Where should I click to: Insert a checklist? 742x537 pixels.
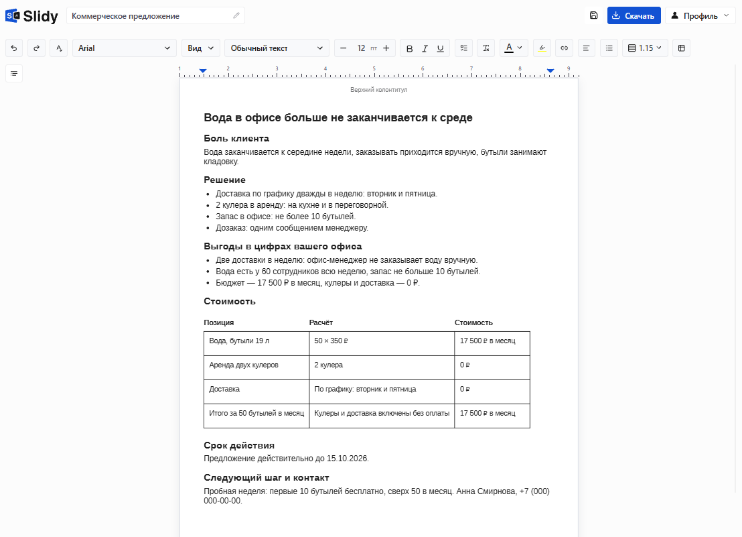coord(463,48)
